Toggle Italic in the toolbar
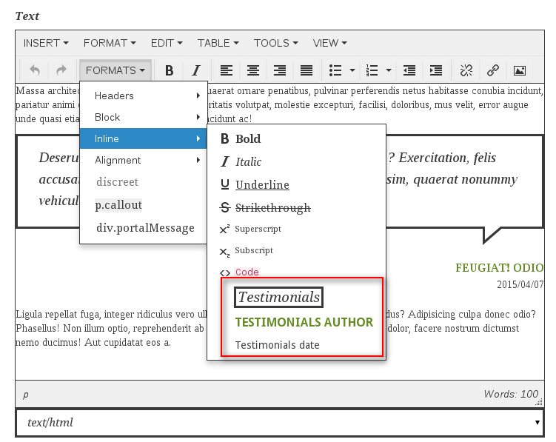Screen dimensions: 556x442 click(195, 70)
